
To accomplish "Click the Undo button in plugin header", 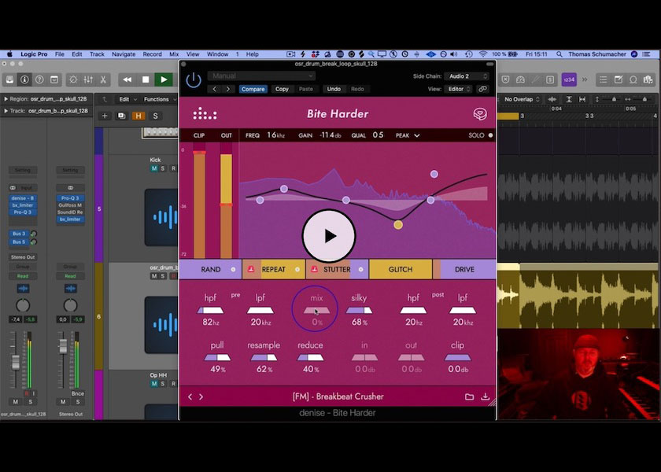I will (x=334, y=89).
